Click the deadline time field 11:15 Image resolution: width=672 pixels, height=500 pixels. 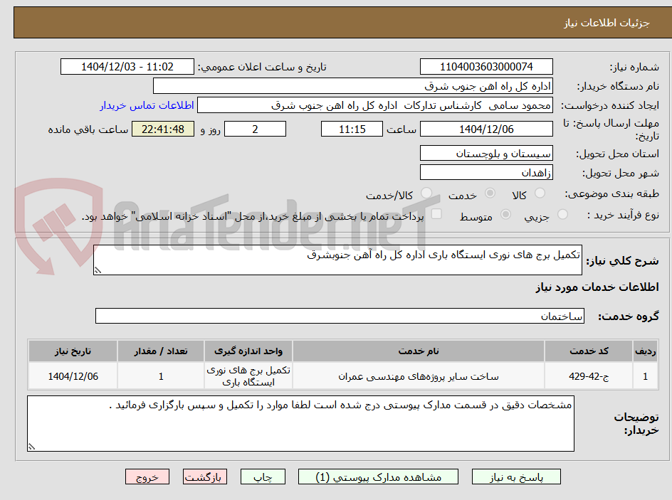point(352,129)
